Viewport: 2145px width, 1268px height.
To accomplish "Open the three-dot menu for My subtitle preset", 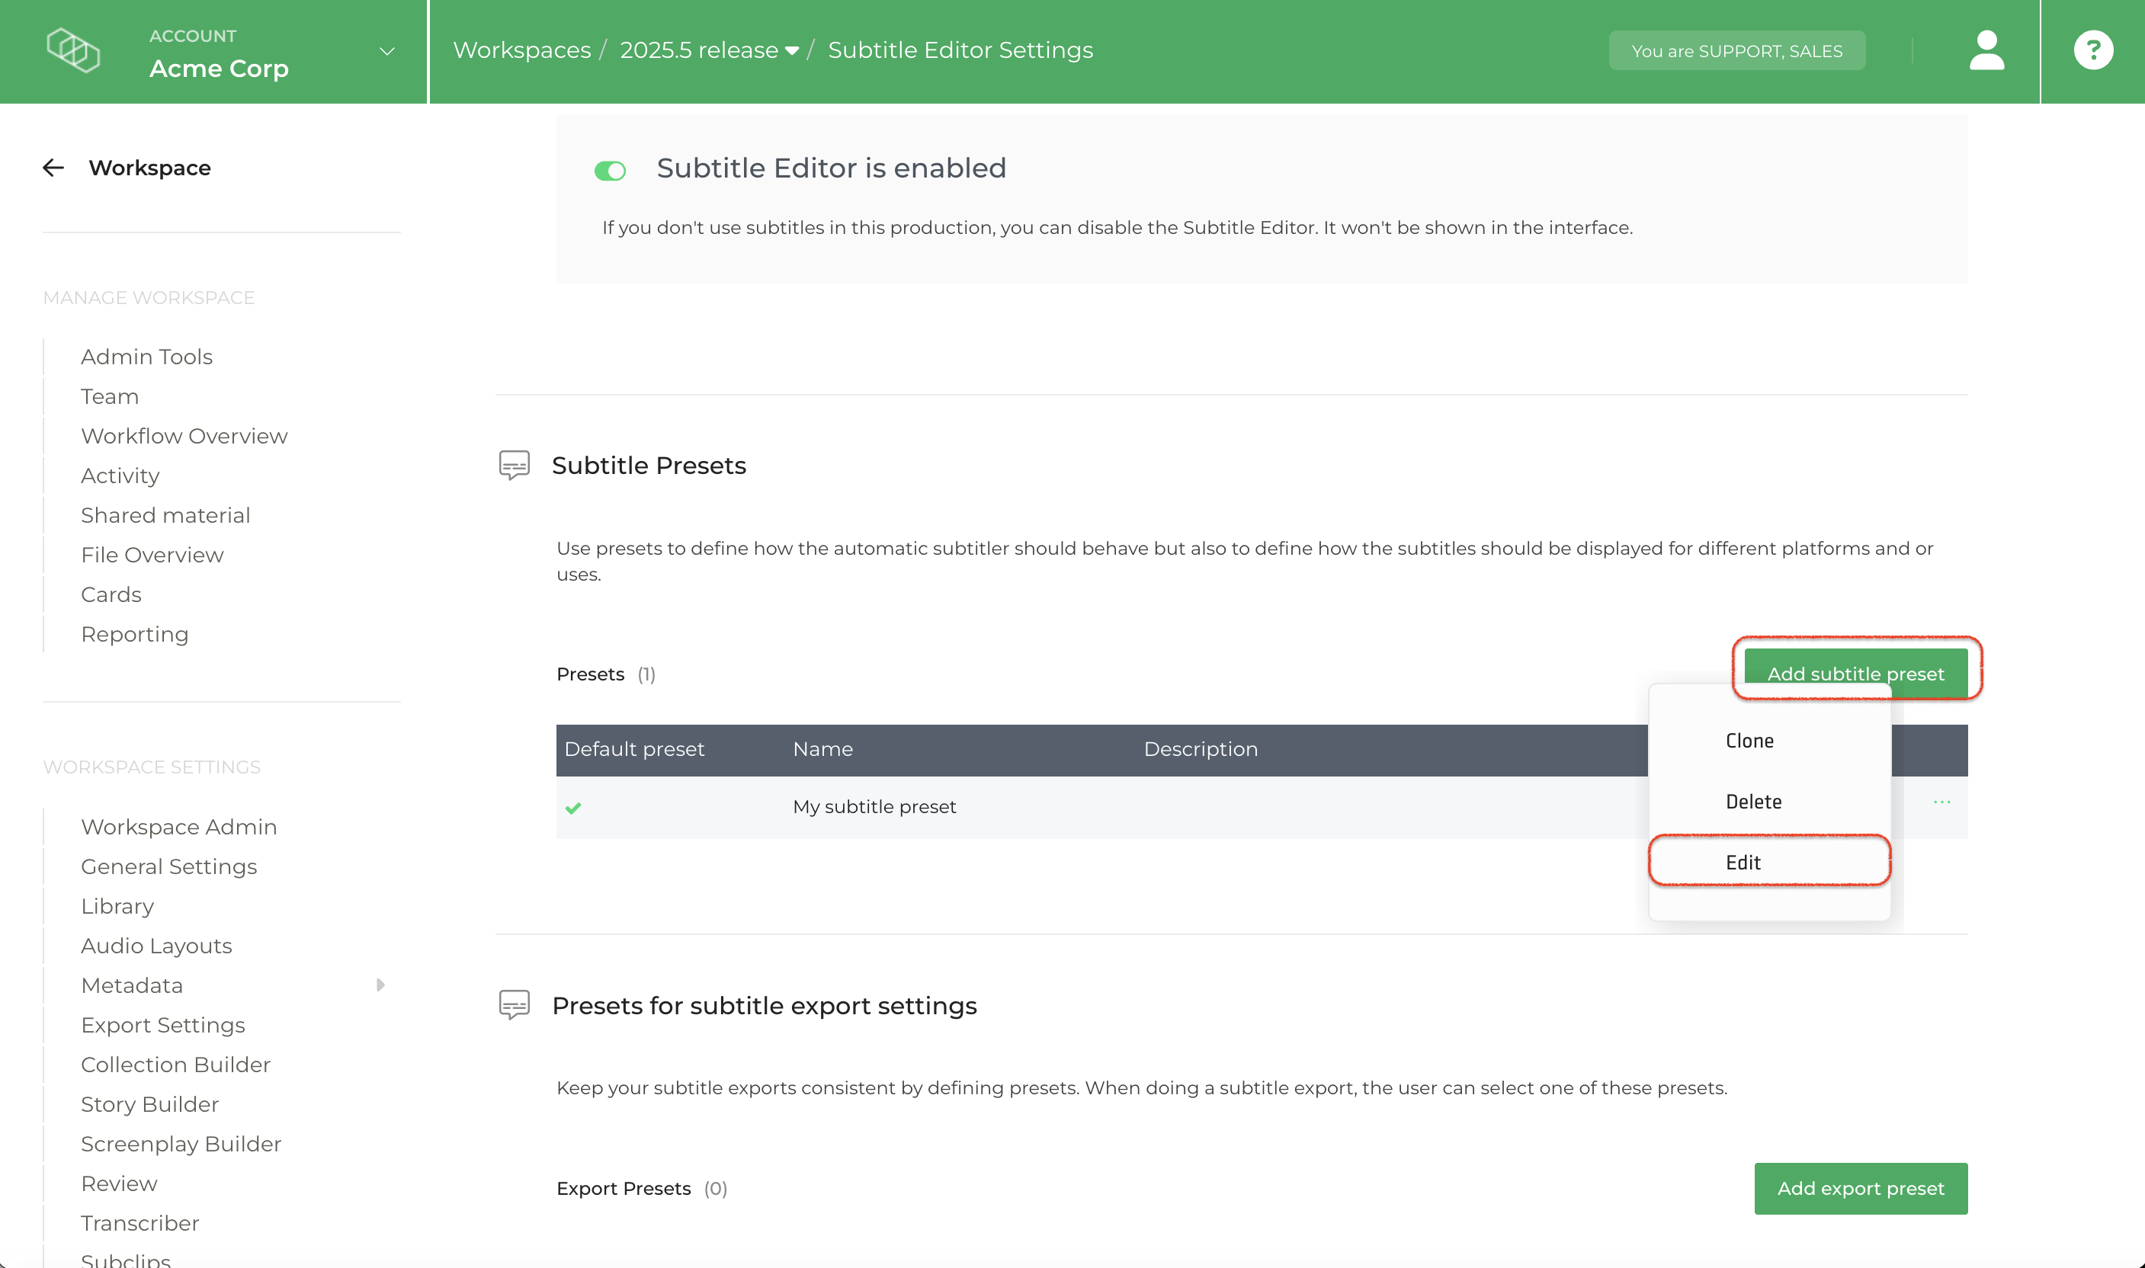I will pos(1941,802).
